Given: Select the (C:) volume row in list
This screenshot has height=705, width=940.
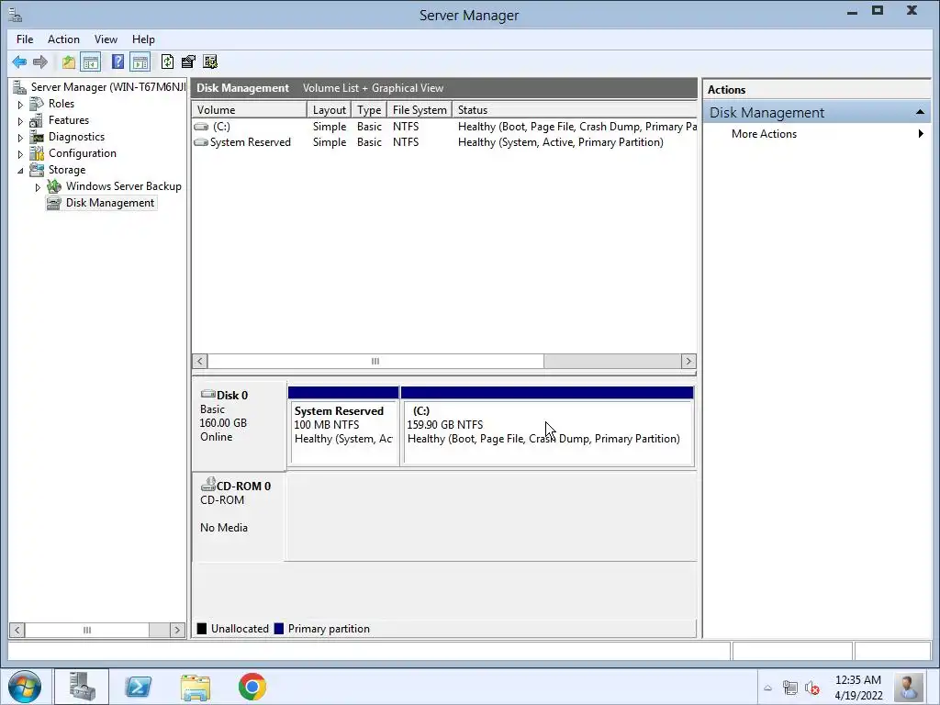Looking at the screenshot, I should (x=444, y=127).
